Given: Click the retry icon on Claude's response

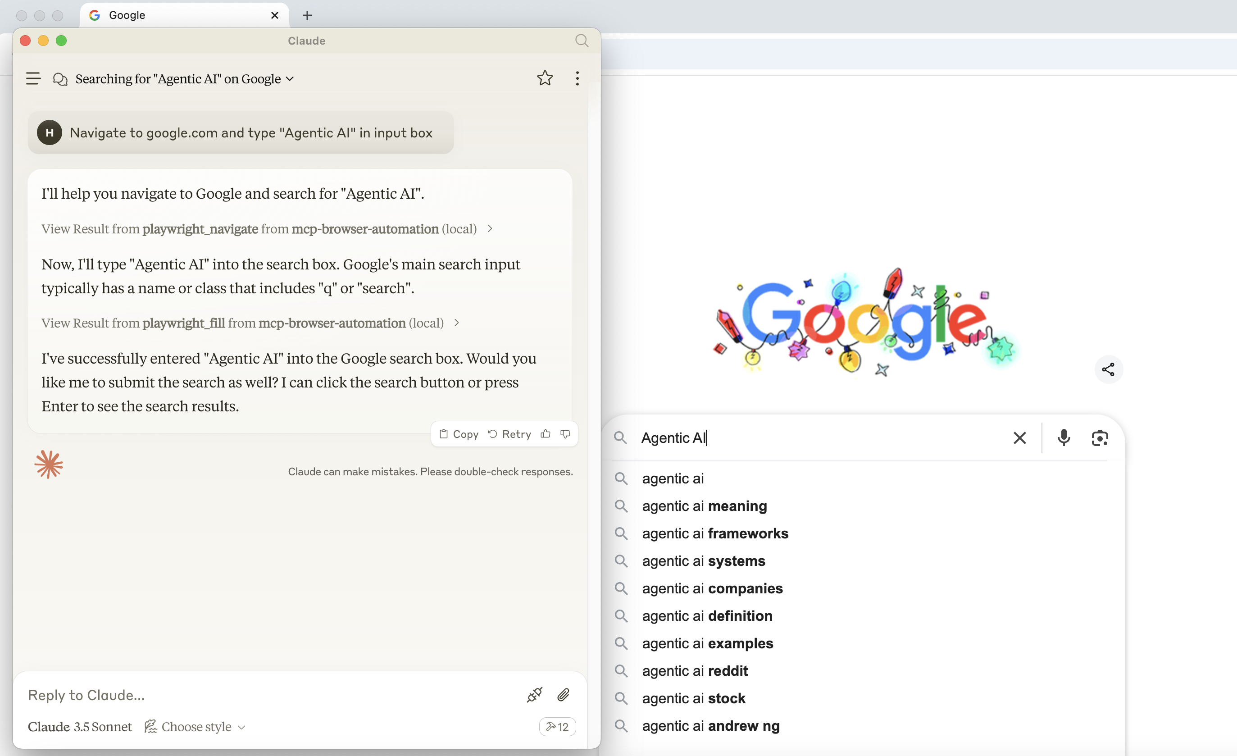Looking at the screenshot, I should [x=492, y=433].
